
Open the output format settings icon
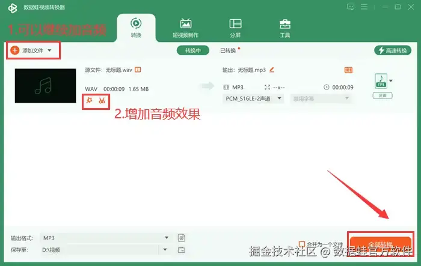182,238
